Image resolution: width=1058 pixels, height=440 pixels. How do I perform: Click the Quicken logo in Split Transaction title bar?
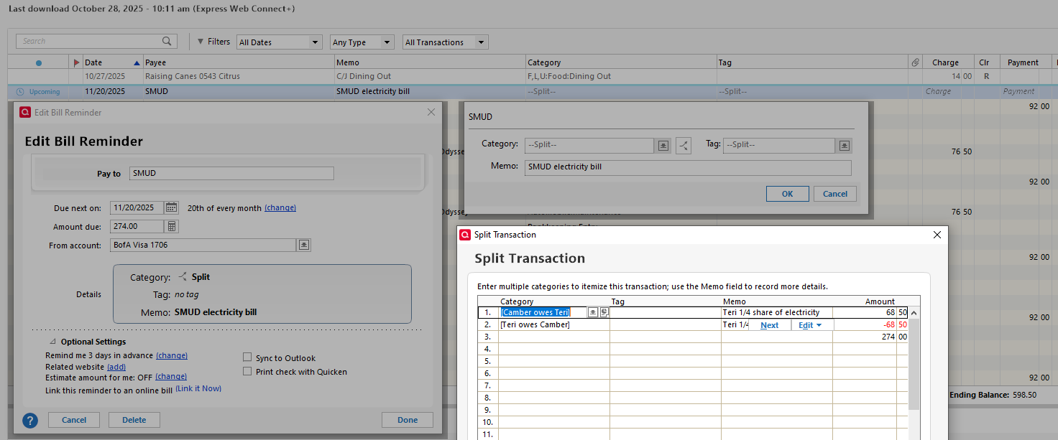click(465, 235)
